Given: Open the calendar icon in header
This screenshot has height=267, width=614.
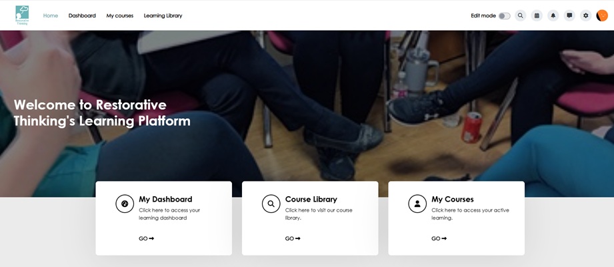Looking at the screenshot, I should tap(537, 15).
